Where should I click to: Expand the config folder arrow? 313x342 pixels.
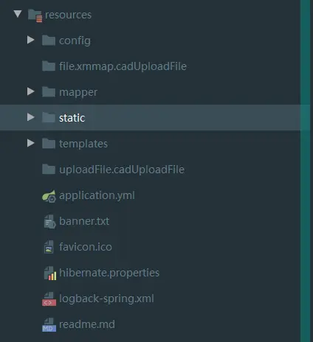[31, 40]
